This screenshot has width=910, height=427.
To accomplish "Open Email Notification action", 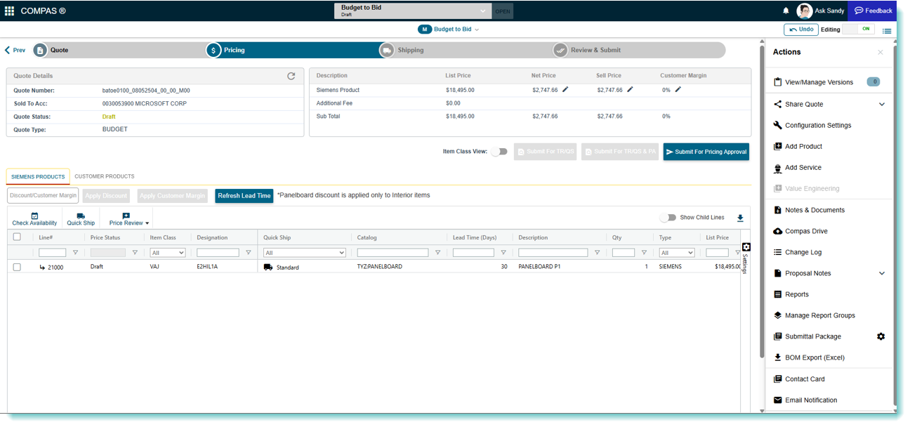I will click(805, 400).
